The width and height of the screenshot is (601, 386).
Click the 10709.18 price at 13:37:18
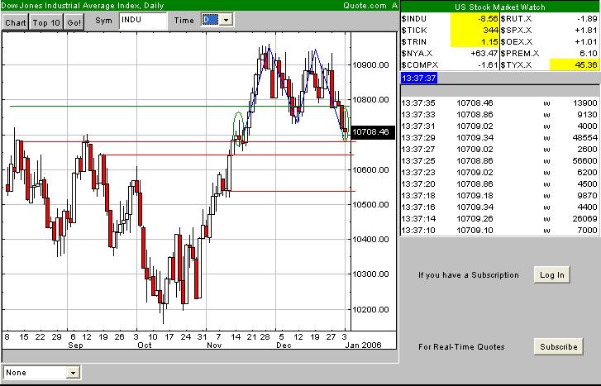475,196
